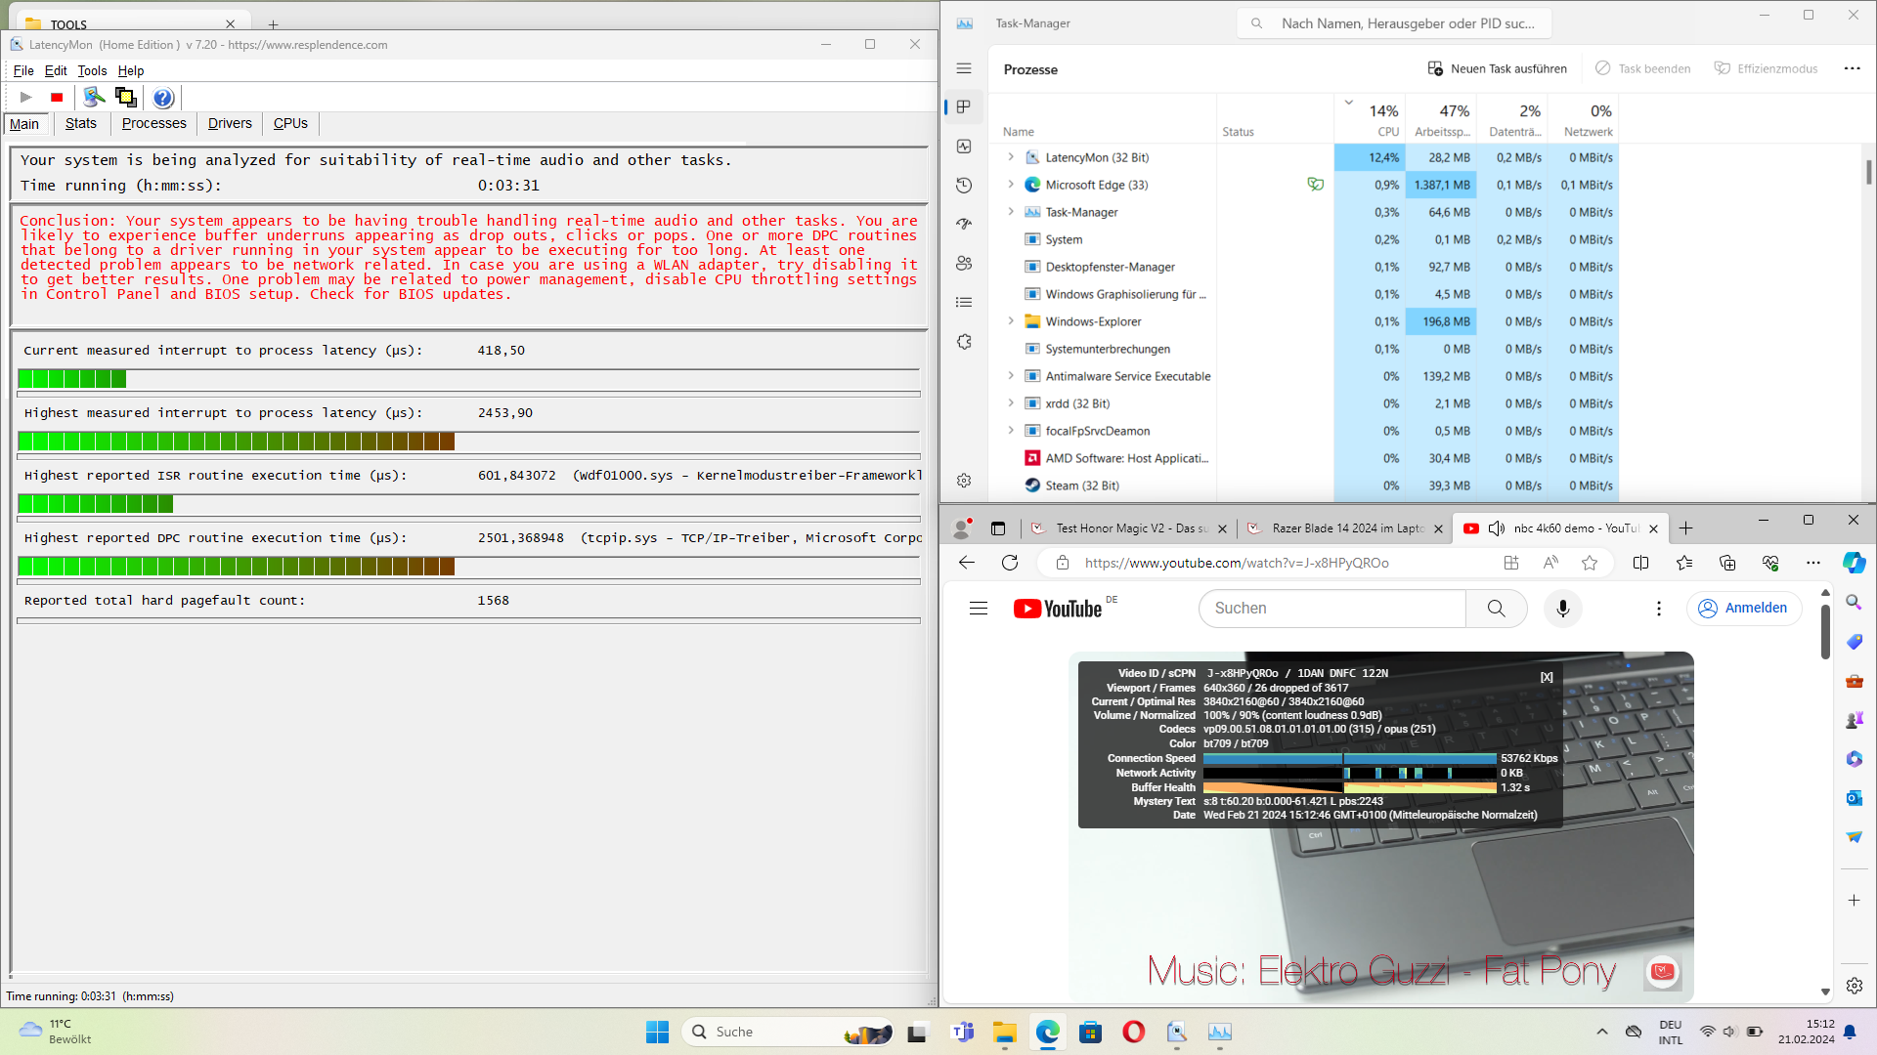Open Task Manager settings gear
This screenshot has height=1055, width=1877.
(964, 481)
